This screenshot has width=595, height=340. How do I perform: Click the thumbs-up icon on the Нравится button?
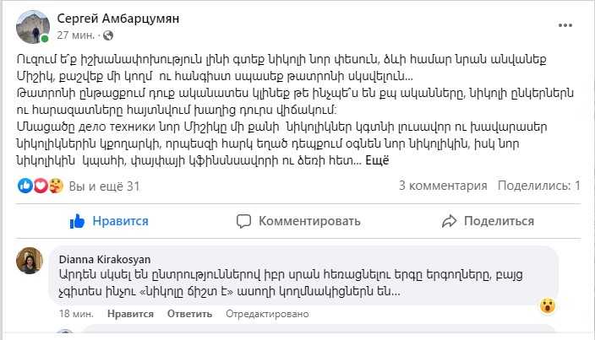pos(78,221)
